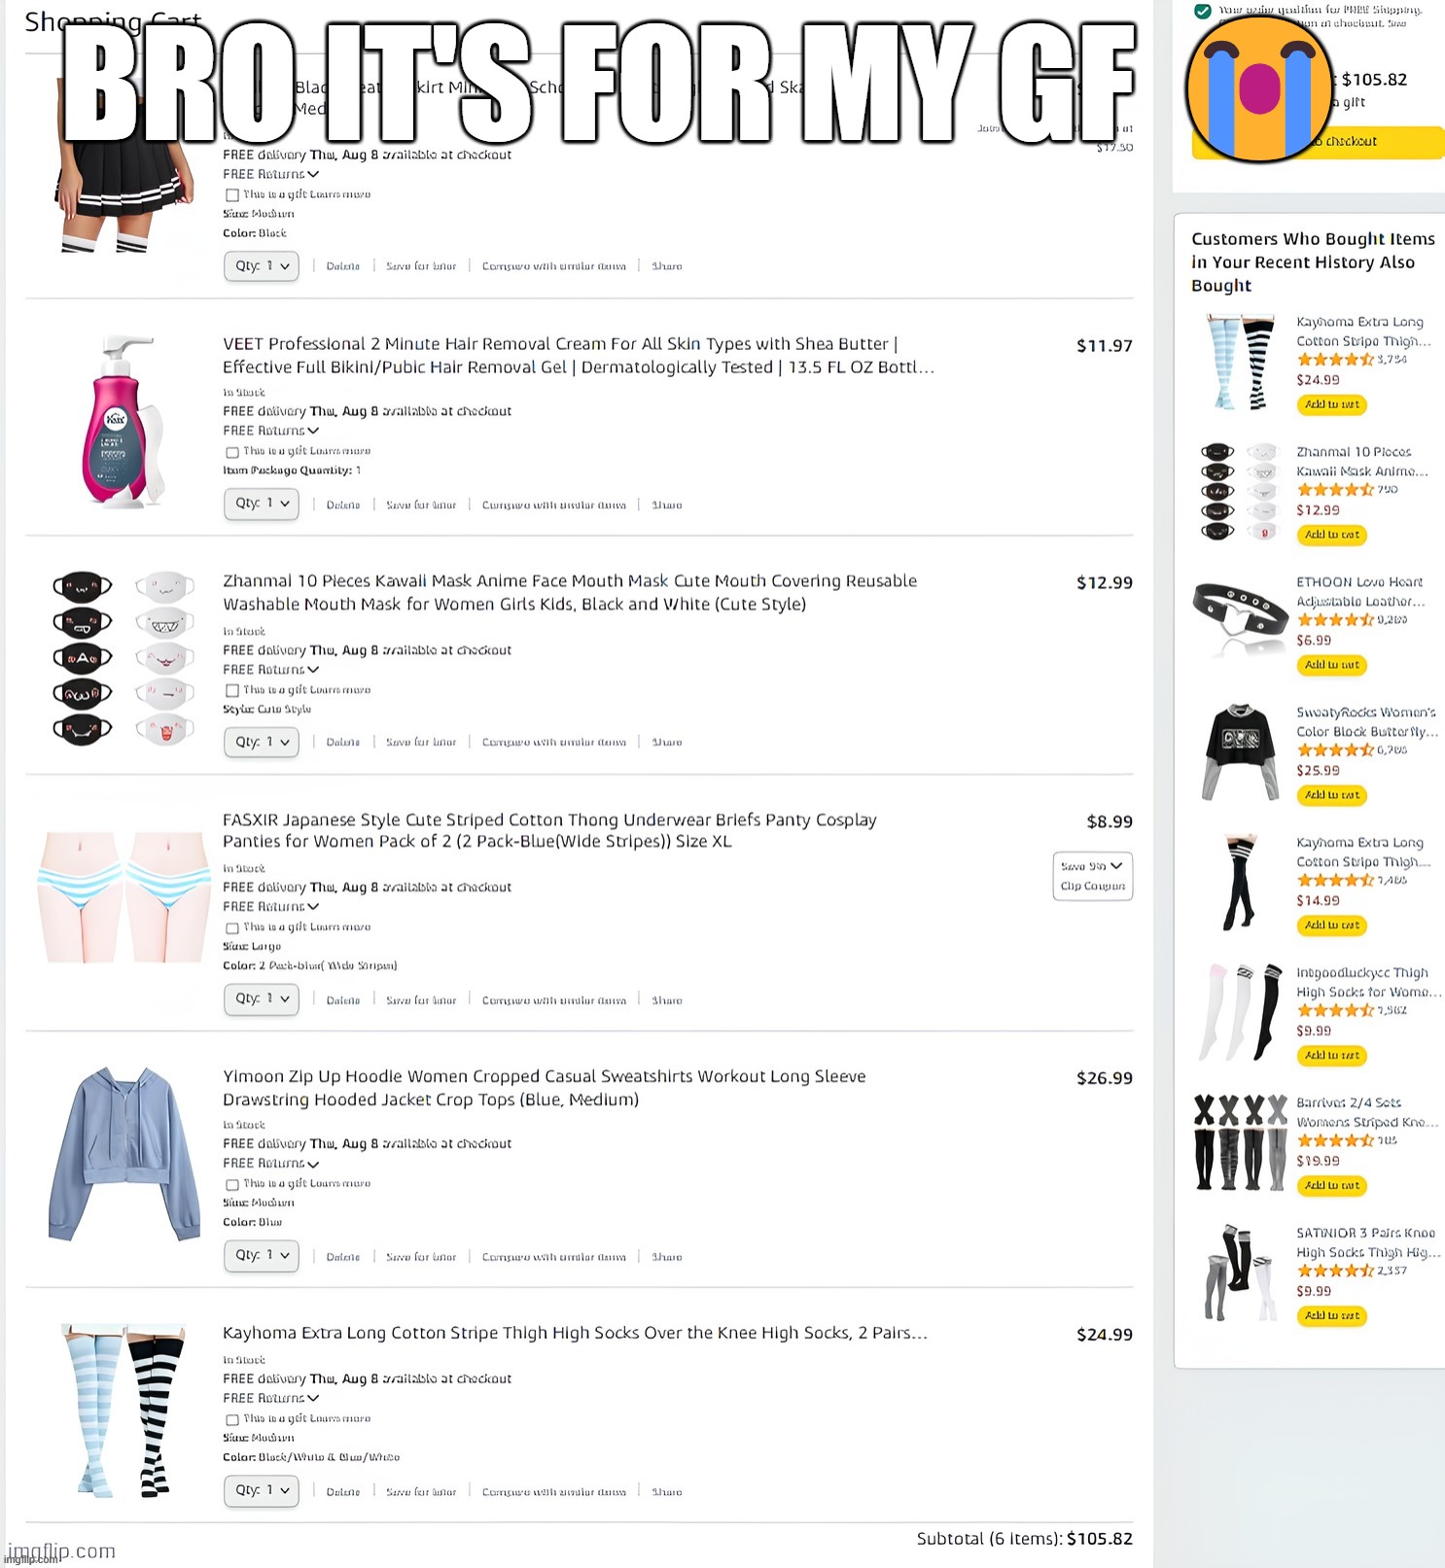Screen dimensions: 1445x1568
Task: Share the Kayhoma striped socks item
Action: pyautogui.click(x=667, y=1491)
